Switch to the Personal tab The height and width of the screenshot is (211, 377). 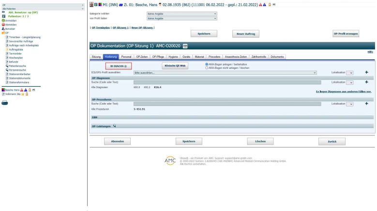(x=126, y=57)
